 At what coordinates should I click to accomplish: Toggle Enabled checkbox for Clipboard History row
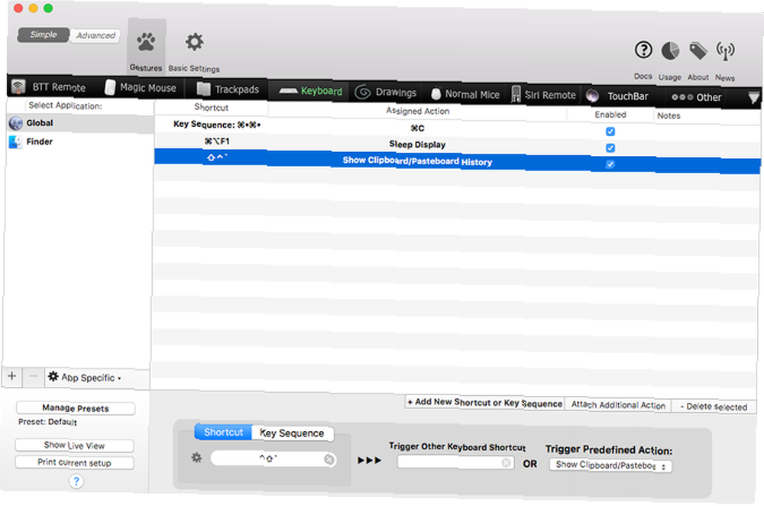tap(610, 164)
